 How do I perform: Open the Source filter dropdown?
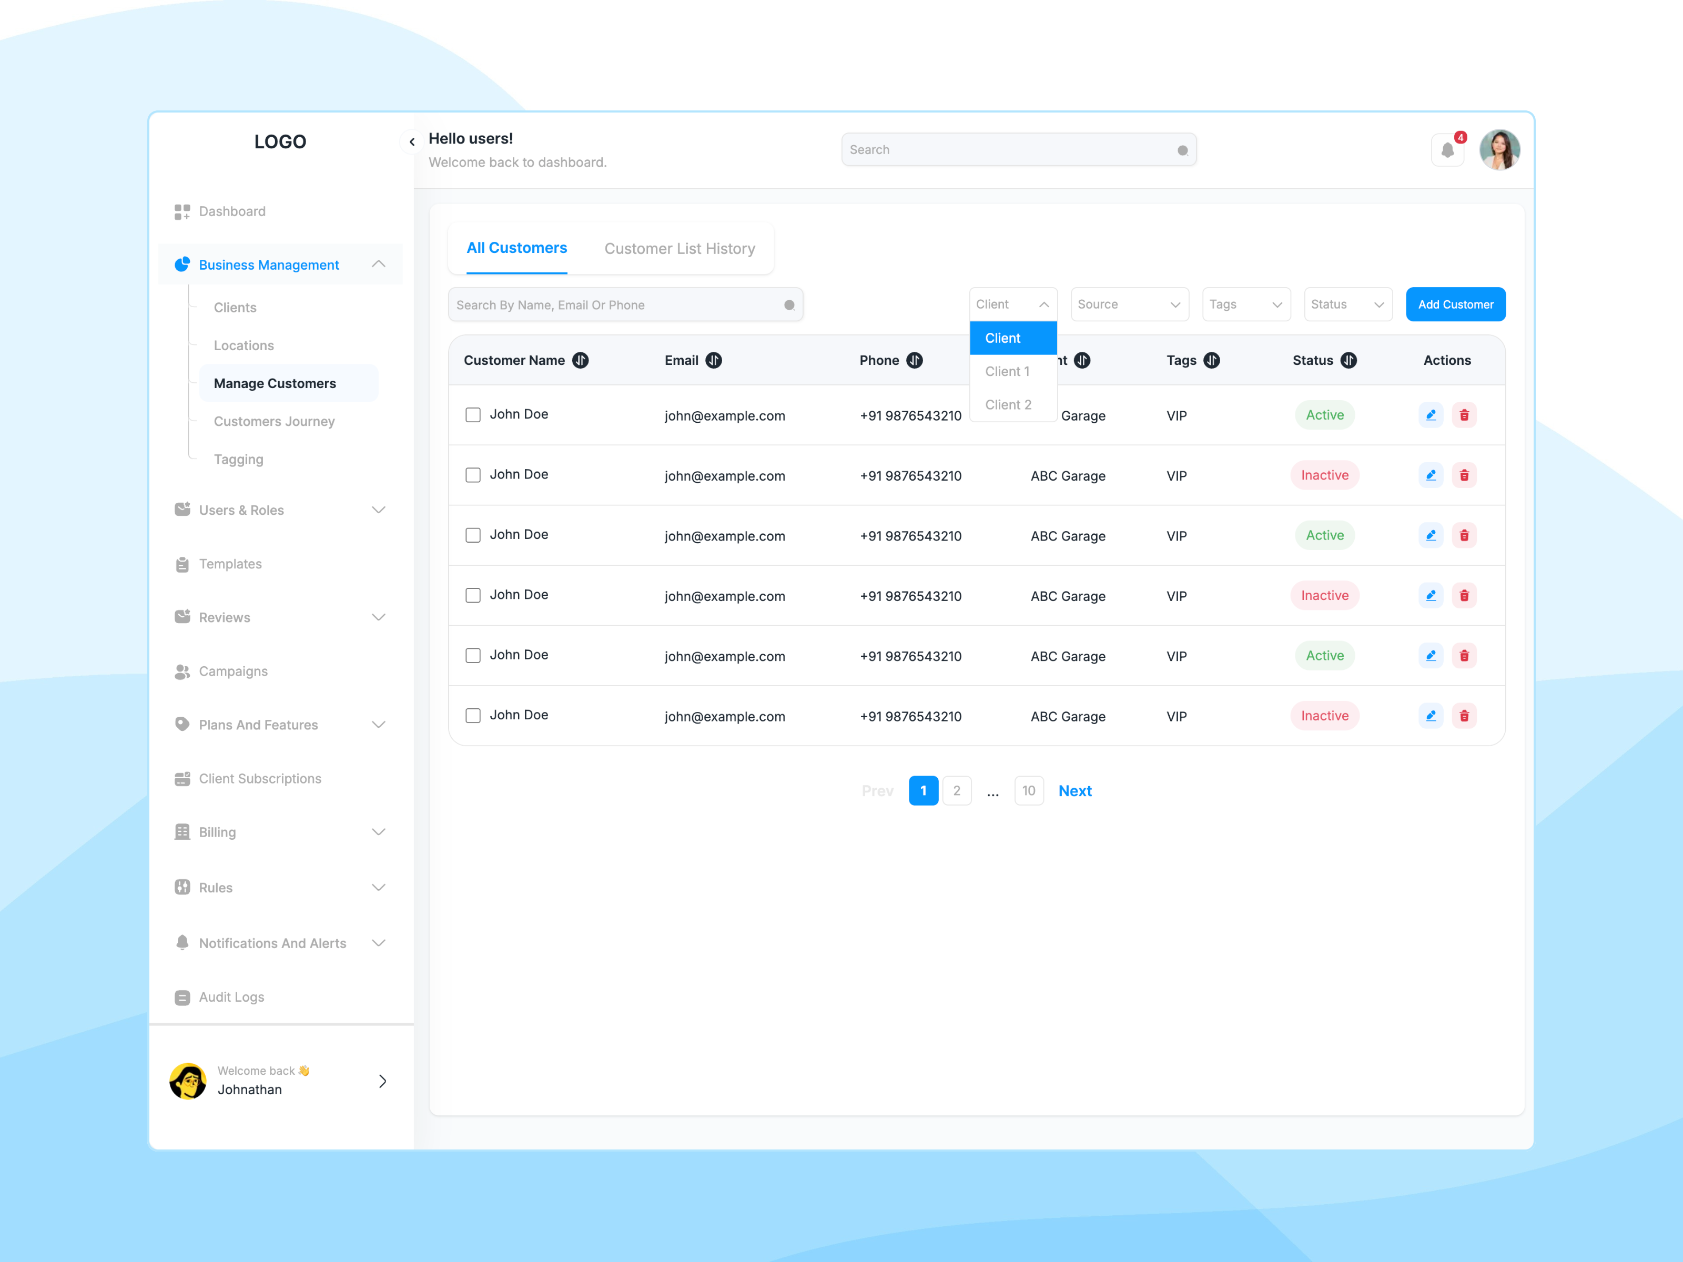click(x=1129, y=304)
